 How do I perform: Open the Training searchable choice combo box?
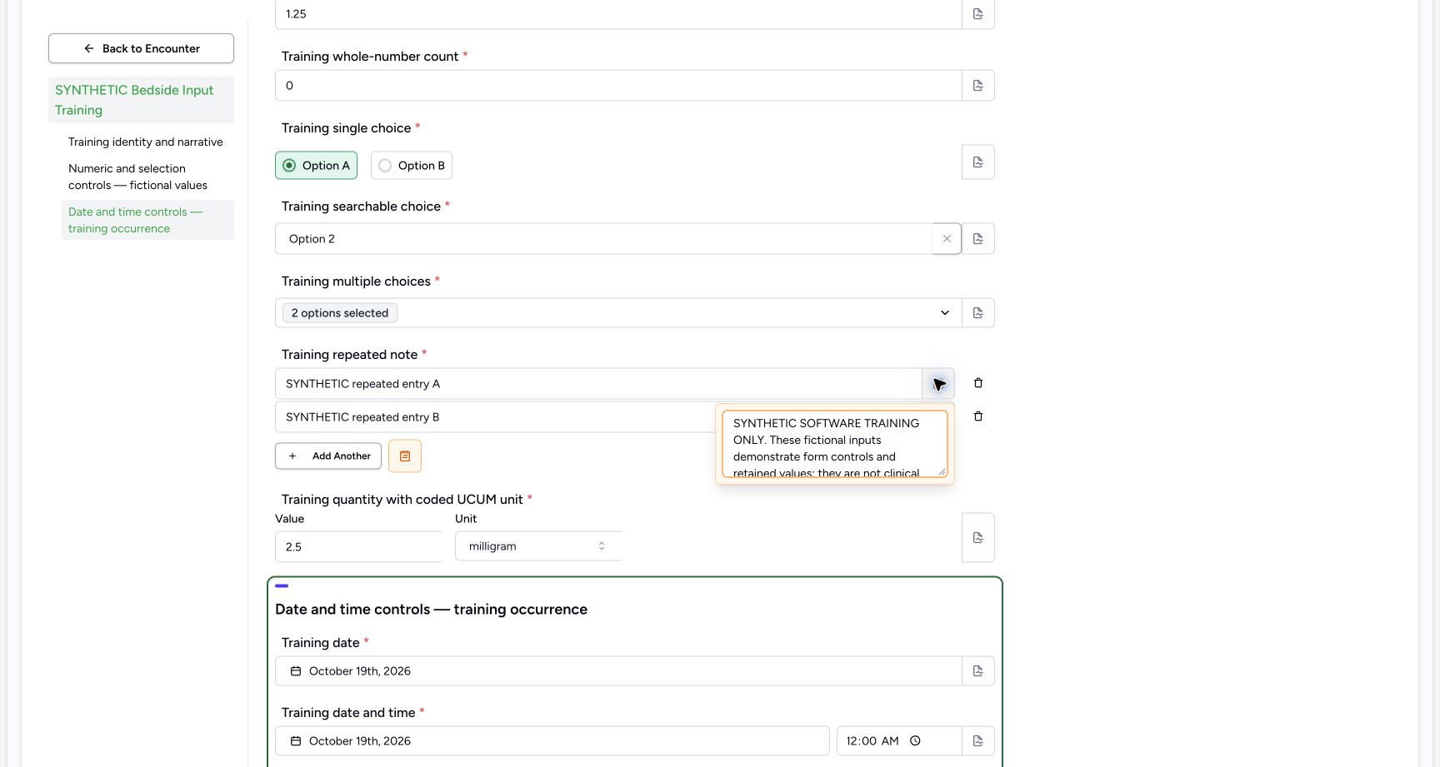(604, 239)
